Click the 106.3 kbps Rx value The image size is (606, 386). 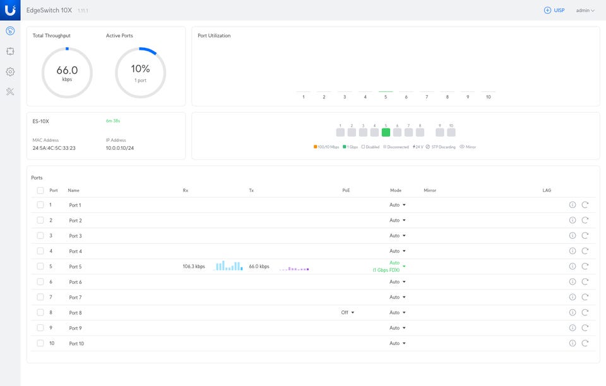point(194,266)
